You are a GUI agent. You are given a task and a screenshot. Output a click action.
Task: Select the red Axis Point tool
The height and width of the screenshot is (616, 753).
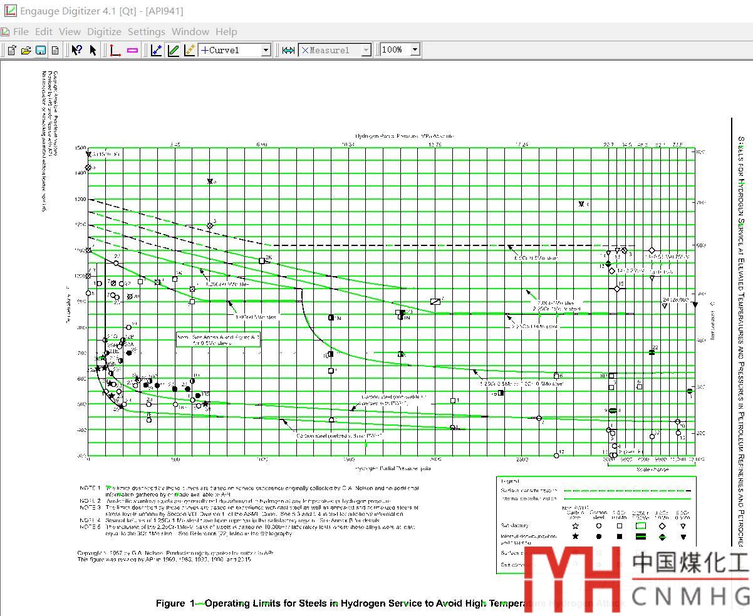click(115, 50)
